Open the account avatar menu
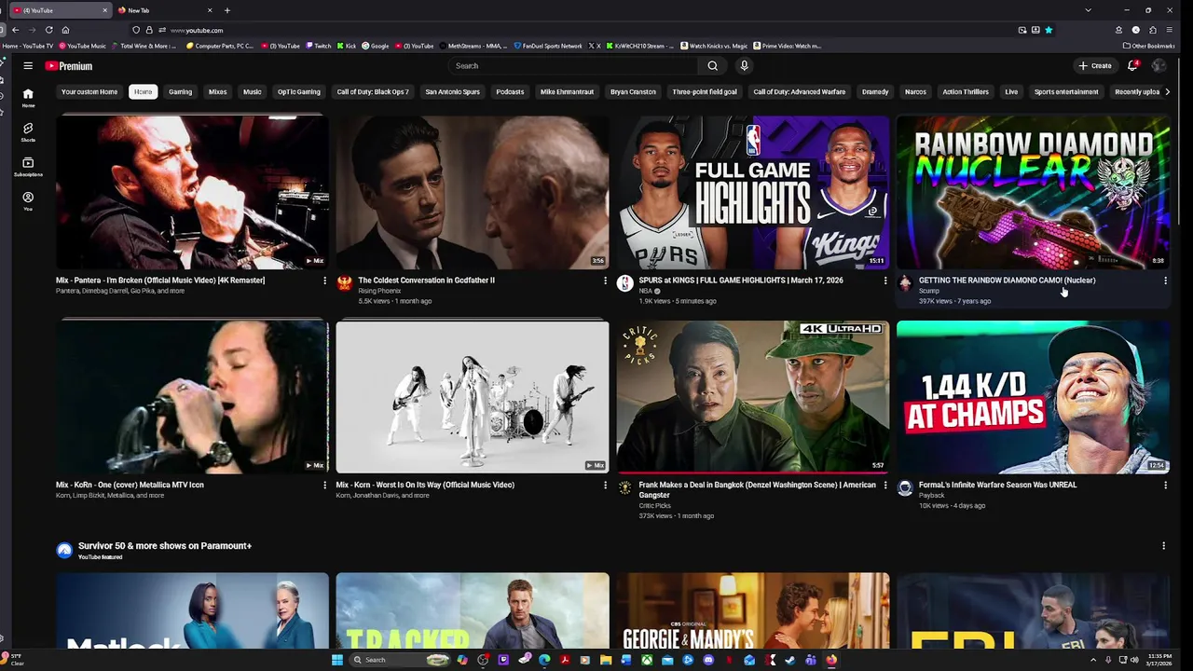Screen dimensions: 1193x671 (1159, 66)
